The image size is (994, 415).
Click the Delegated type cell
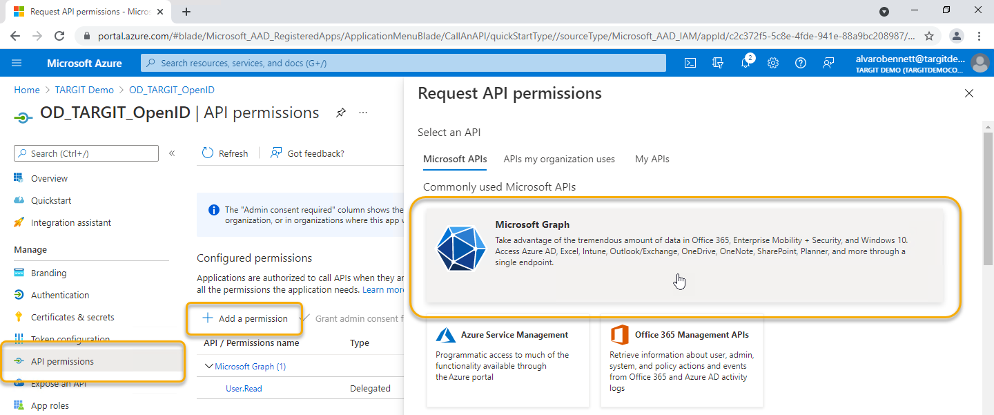pyautogui.click(x=370, y=389)
